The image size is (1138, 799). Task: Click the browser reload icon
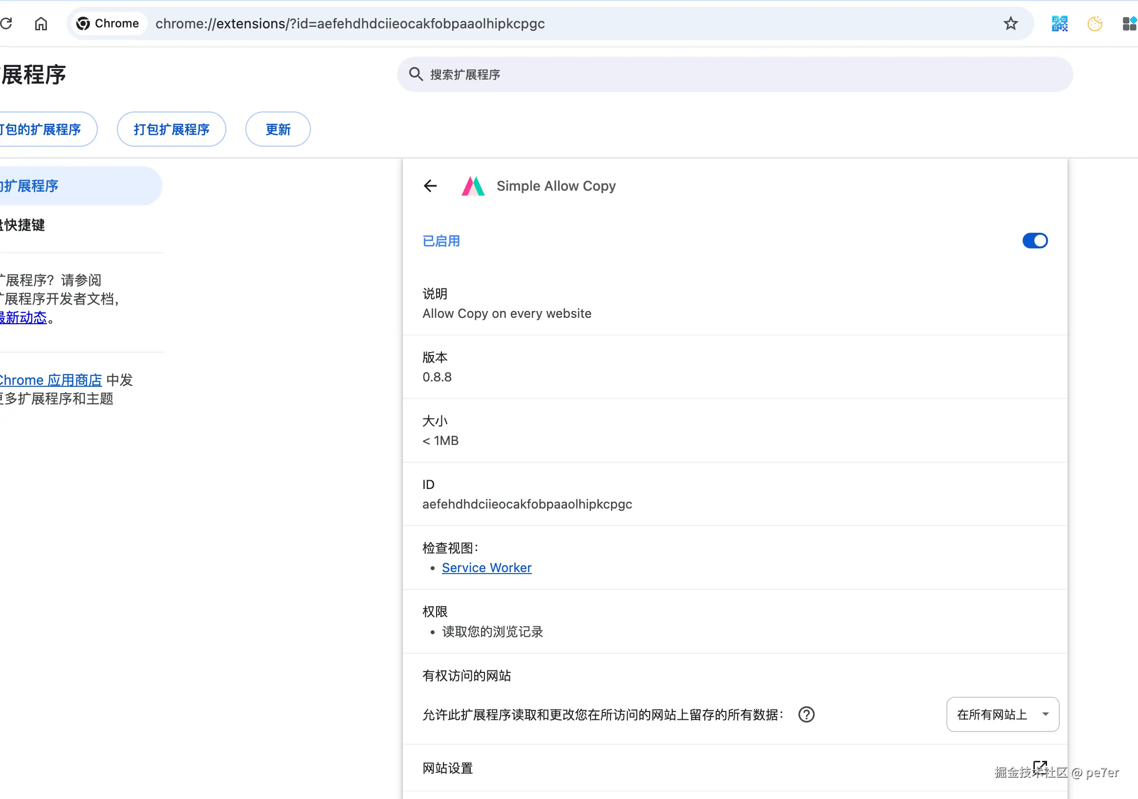click(x=6, y=23)
